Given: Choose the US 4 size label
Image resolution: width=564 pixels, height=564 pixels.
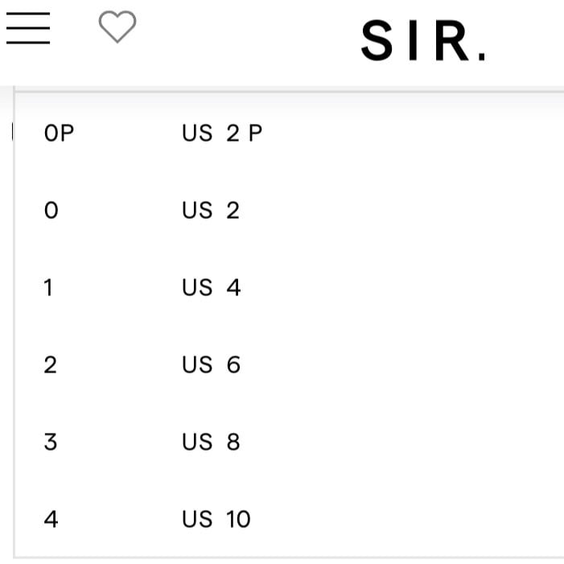Looking at the screenshot, I should point(212,287).
